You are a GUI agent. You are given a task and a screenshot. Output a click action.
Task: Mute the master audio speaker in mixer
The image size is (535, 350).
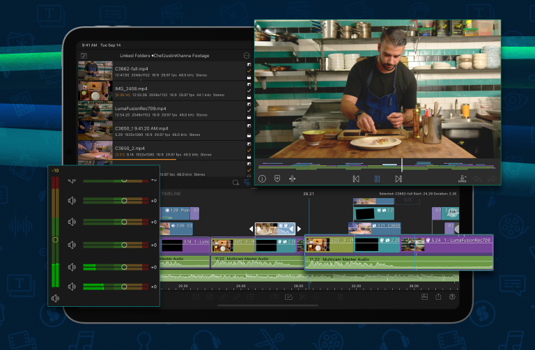56,299
